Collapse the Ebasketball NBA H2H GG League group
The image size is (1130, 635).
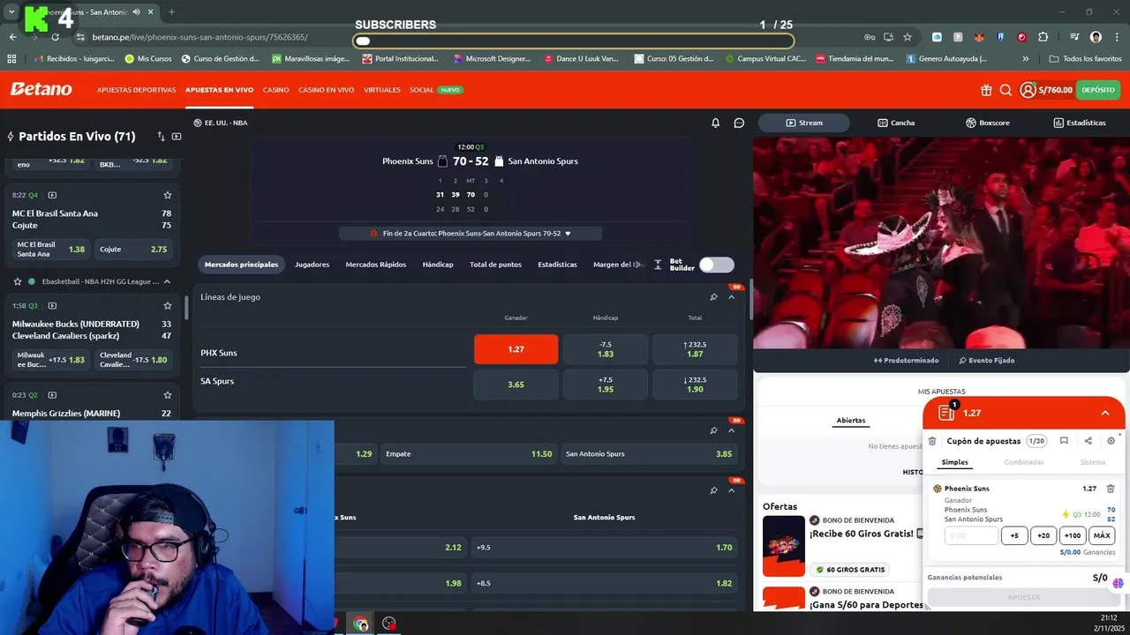167,281
